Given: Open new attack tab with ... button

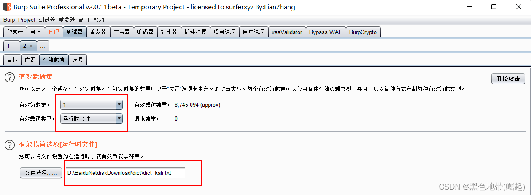Looking at the screenshot, I should tap(43, 46).
